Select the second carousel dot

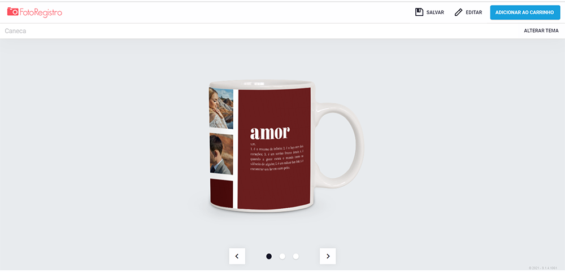tap(282, 256)
